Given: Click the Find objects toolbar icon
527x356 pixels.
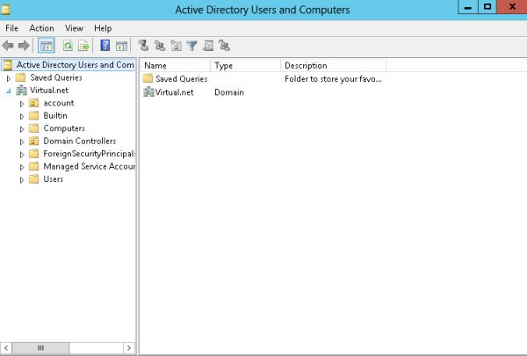Looking at the screenshot, I should [x=208, y=46].
